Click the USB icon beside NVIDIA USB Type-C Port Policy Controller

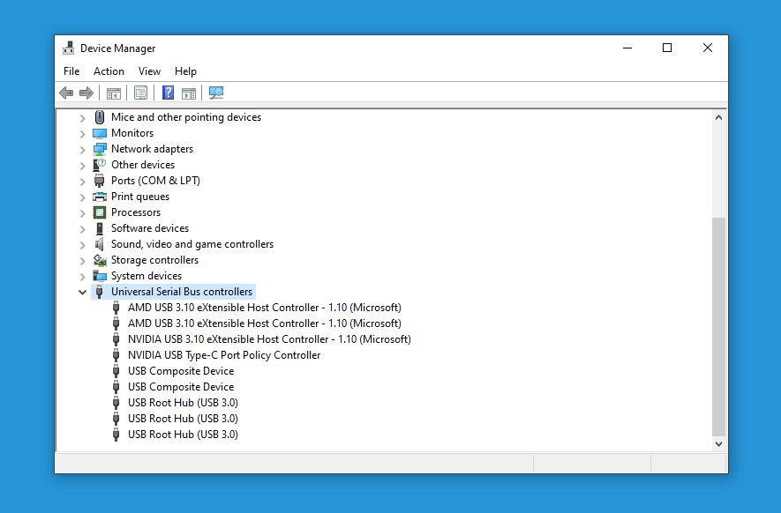coord(116,355)
